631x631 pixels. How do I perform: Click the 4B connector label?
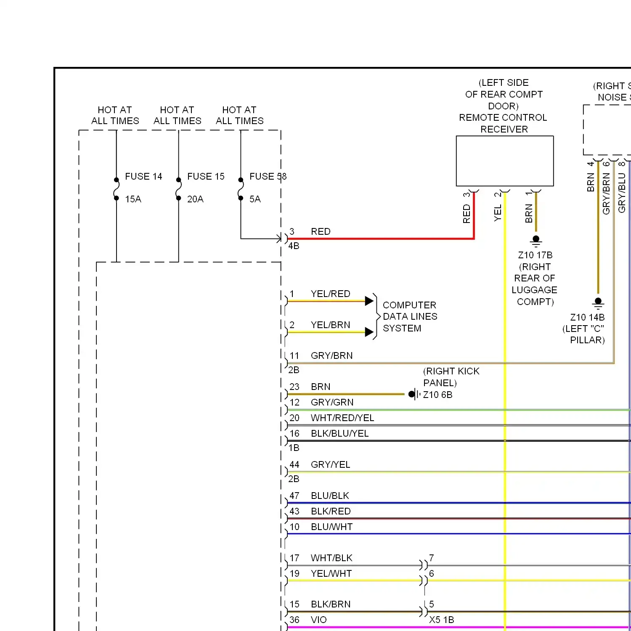[294, 246]
